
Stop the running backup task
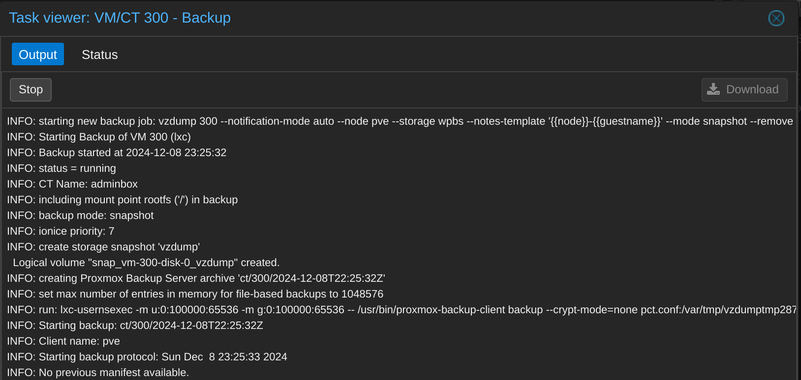(31, 89)
